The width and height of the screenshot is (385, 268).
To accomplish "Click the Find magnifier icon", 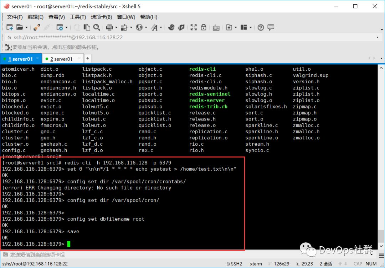I will tap(97, 27).
